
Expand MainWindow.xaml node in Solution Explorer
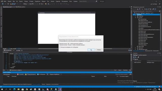click(135, 50)
